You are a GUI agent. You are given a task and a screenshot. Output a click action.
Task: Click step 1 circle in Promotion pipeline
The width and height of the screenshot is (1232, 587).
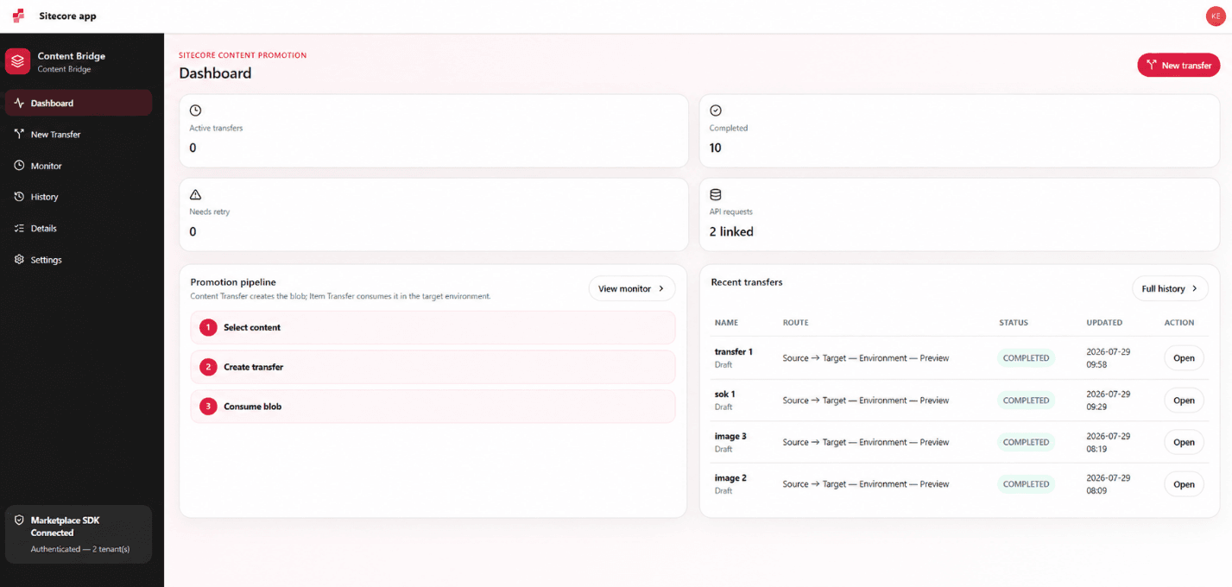point(208,327)
